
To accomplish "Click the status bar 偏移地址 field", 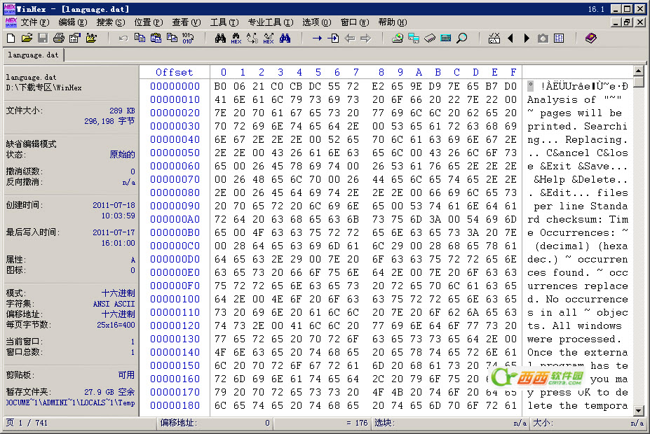I will click(x=215, y=423).
